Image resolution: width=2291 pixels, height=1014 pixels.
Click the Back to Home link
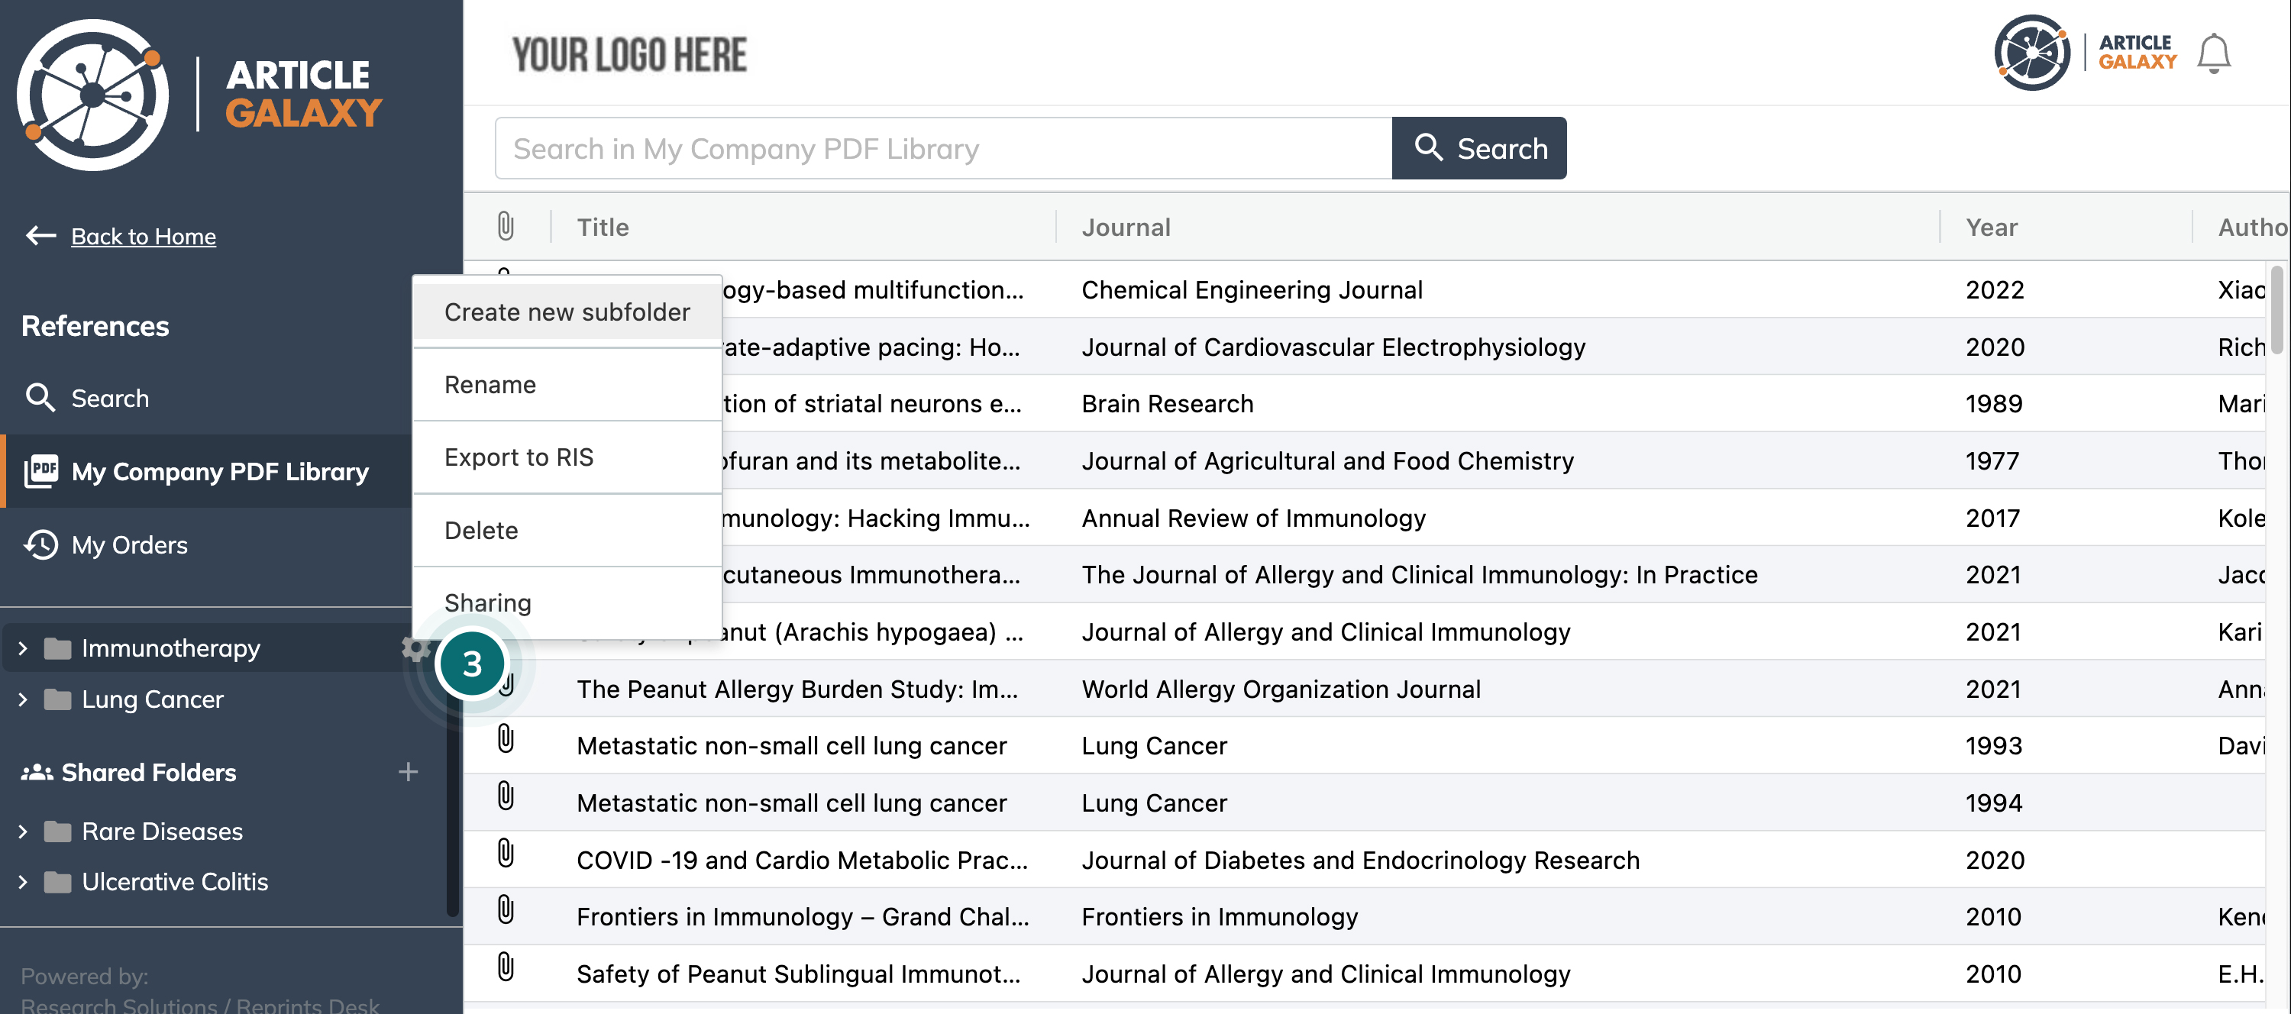pyautogui.click(x=144, y=236)
